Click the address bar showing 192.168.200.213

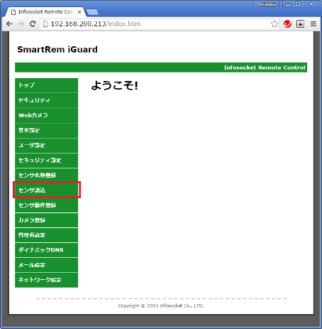coord(157,24)
